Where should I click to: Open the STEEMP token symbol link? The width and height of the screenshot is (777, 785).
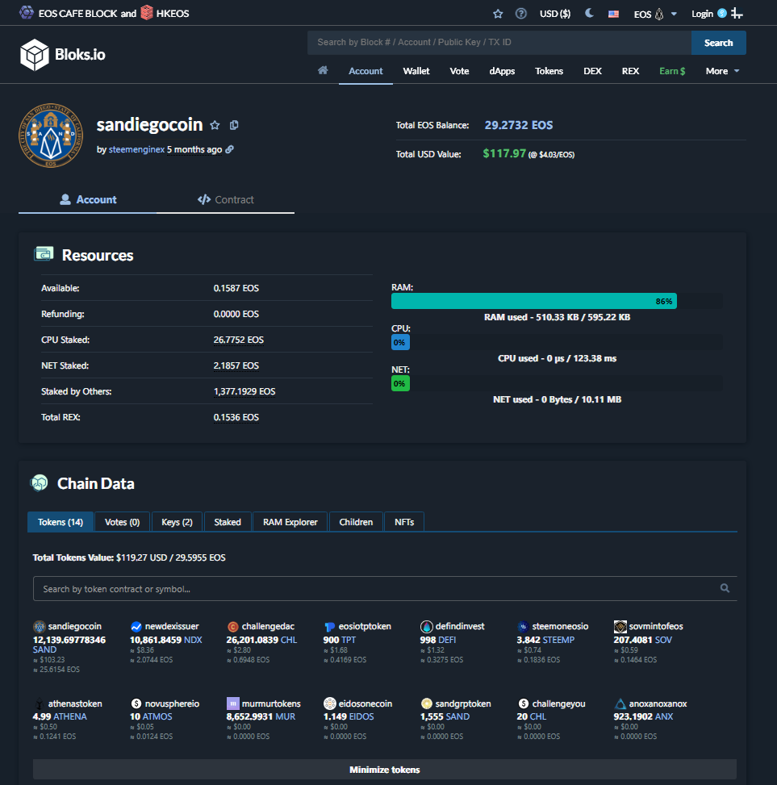point(558,641)
